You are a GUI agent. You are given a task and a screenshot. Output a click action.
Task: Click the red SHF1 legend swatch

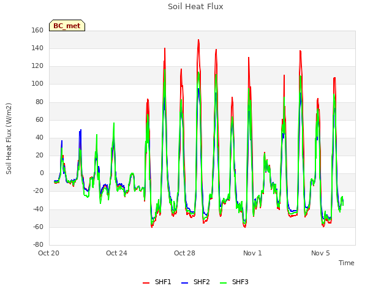(146, 283)
